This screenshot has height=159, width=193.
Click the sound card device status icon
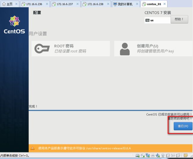[158, 155]
